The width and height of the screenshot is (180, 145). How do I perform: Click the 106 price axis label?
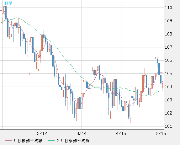click(168, 61)
